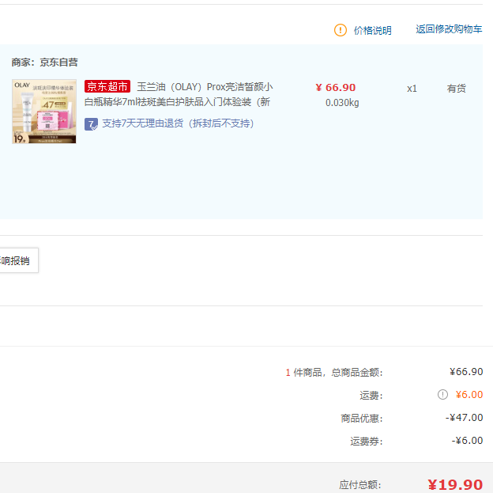Select the 商品优惠 label
Screen dimensions: 493x493
362,419
